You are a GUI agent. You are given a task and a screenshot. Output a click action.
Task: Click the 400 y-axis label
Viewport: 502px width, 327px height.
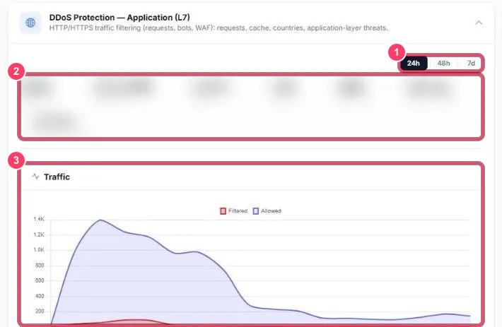pos(40,296)
